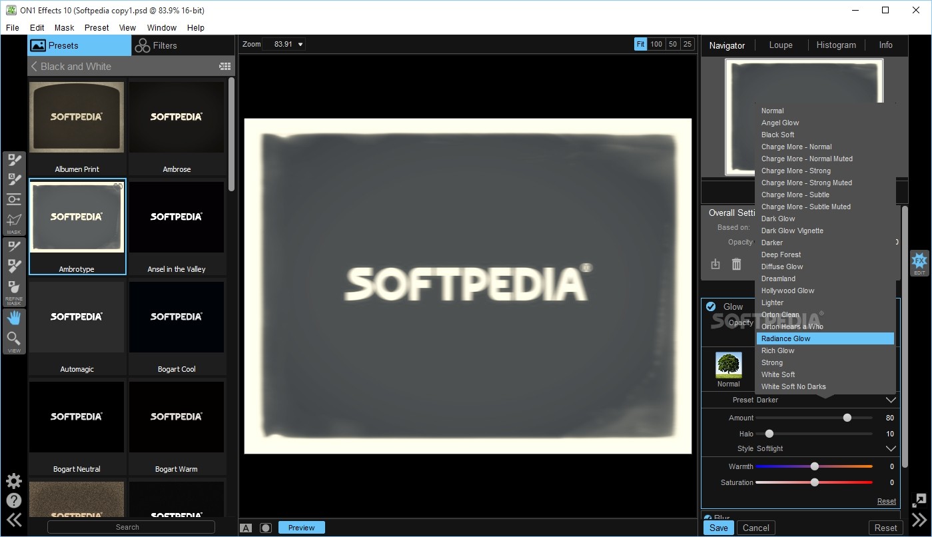The height and width of the screenshot is (537, 932).
Task: Open the help question mark icon
Action: tap(13, 500)
